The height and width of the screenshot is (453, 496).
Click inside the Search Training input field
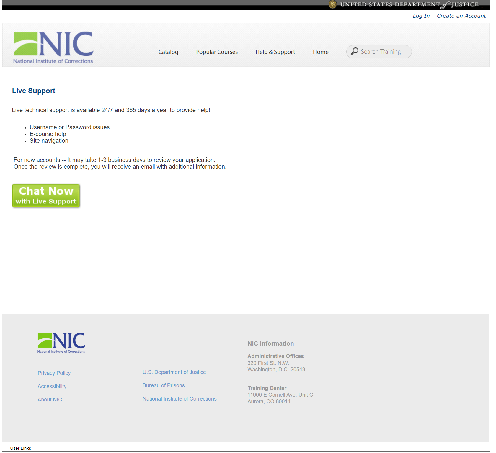point(381,52)
